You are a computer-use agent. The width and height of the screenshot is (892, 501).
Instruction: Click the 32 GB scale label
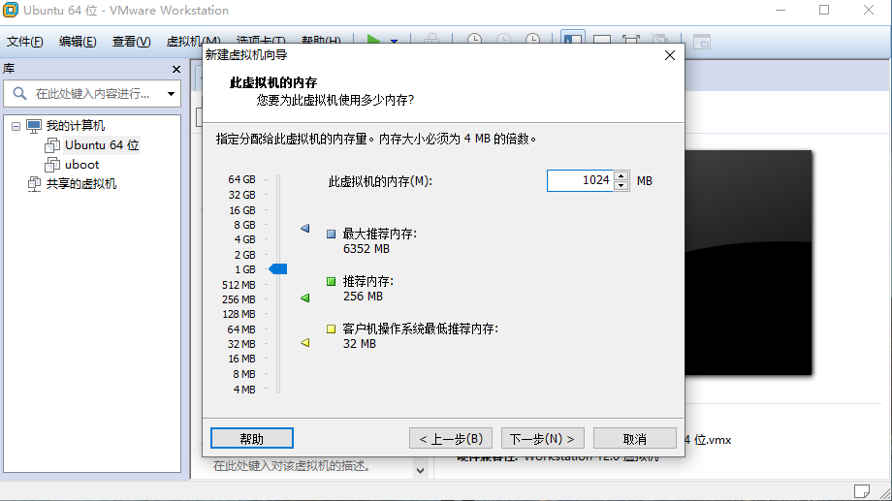241,195
